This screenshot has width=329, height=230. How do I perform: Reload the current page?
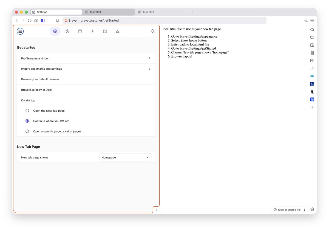point(30,21)
